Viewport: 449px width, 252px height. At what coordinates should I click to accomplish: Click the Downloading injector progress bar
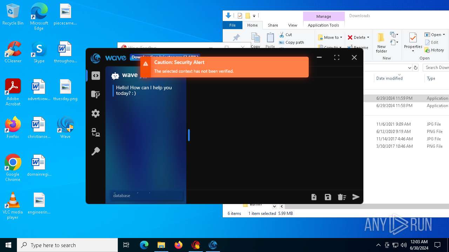[165, 57]
